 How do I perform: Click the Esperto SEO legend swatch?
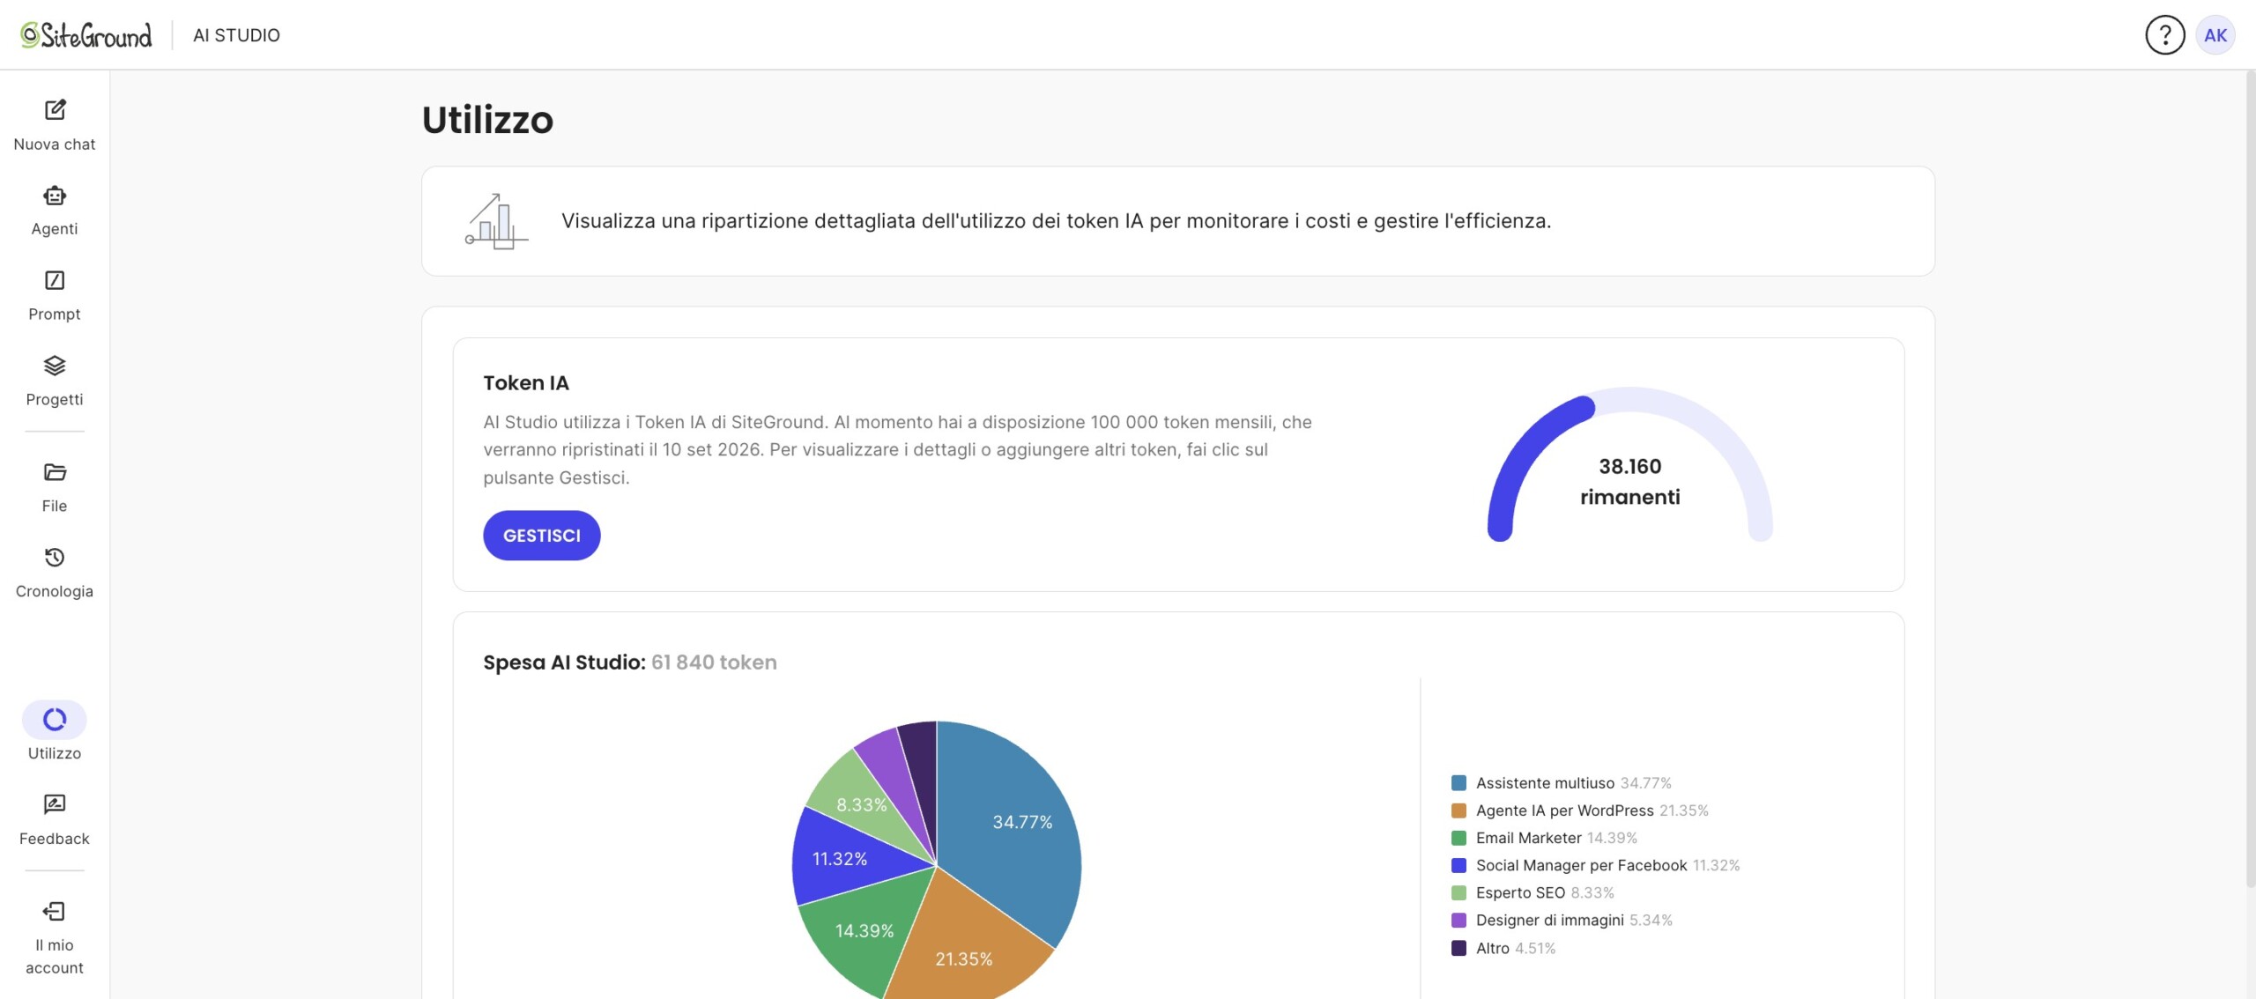1458,892
